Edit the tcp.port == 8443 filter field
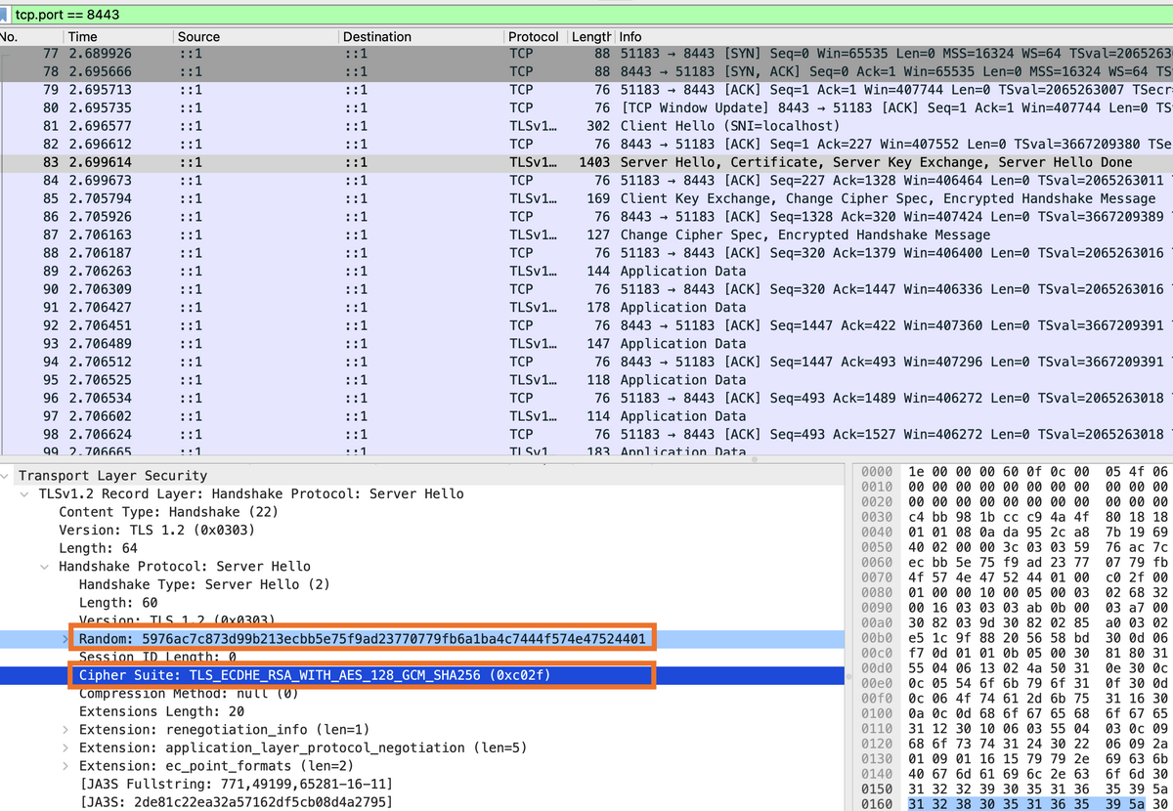Viewport: 1173px width, 811px height. 592,14
